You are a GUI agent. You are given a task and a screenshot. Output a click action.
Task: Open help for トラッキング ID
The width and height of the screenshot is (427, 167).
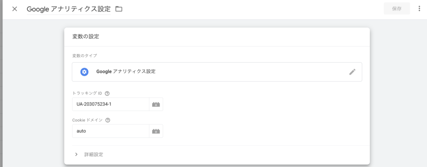107,94
